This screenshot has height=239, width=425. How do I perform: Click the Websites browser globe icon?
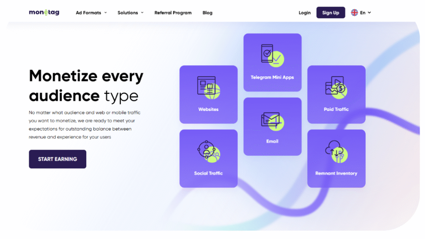click(208, 87)
